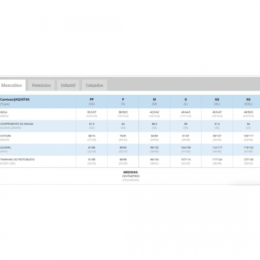Select the COMPRIMENTO DA MANGA row label
This screenshot has height=260, width=260.
(x=17, y=126)
